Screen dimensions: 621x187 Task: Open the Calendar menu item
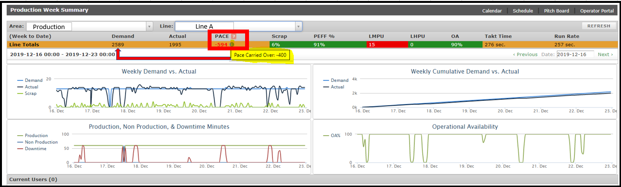[492, 11]
